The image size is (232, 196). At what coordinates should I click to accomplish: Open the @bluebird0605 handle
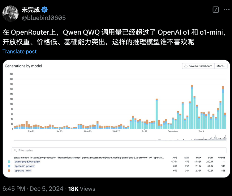pyautogui.click(x=44, y=18)
